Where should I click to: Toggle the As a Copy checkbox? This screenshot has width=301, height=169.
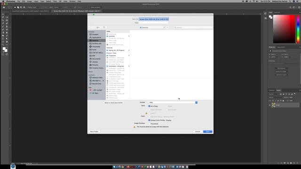coord(150,106)
